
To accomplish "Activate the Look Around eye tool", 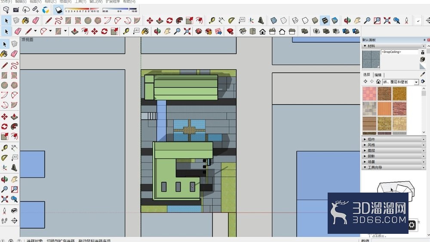I will (x=14, y=211).
